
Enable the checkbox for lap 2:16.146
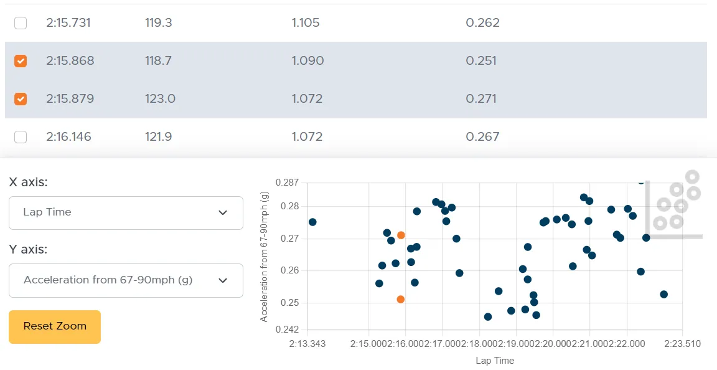click(21, 137)
